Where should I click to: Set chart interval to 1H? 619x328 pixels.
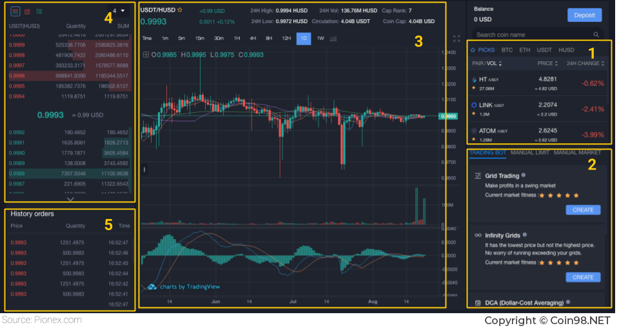pos(237,38)
